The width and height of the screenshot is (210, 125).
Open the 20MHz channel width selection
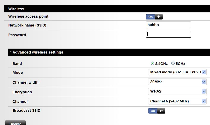pos(175,82)
